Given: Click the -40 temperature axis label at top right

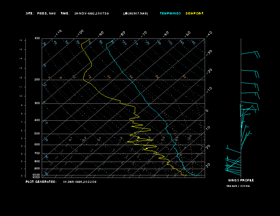Looking at the screenshot, I should tap(209, 34).
